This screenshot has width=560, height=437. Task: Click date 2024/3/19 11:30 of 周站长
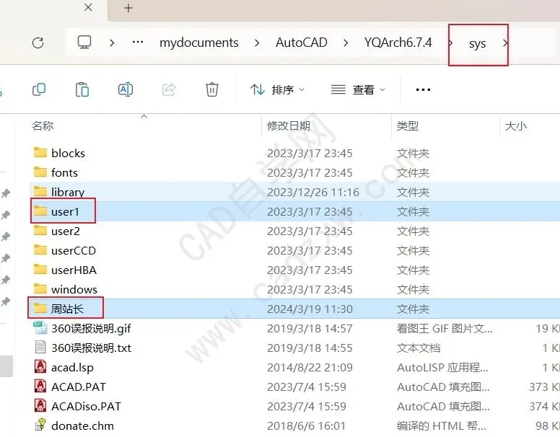(x=310, y=309)
